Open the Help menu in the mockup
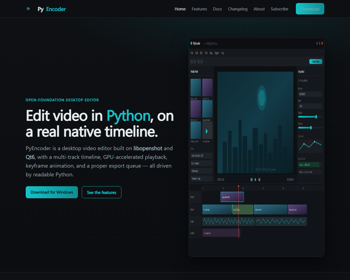 223,53
